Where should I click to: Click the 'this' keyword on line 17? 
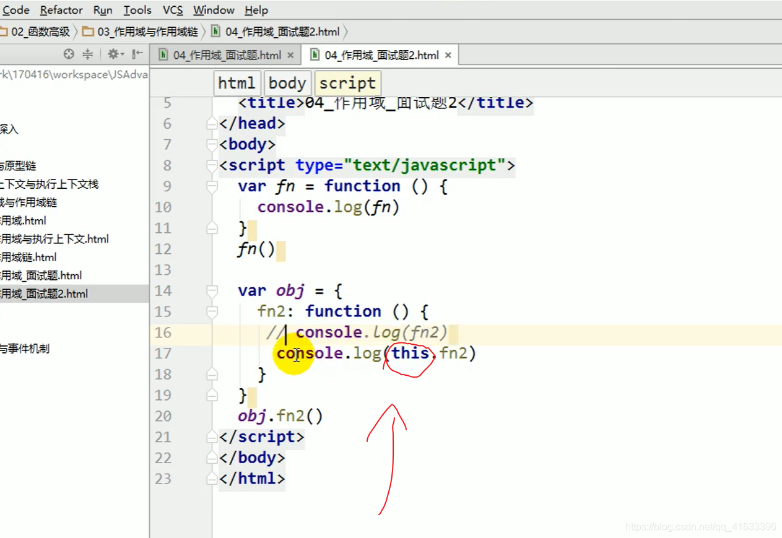click(x=411, y=353)
